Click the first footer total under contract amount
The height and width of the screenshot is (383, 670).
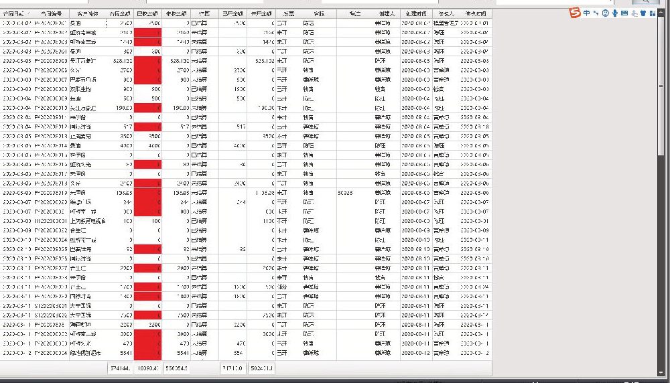120,368
